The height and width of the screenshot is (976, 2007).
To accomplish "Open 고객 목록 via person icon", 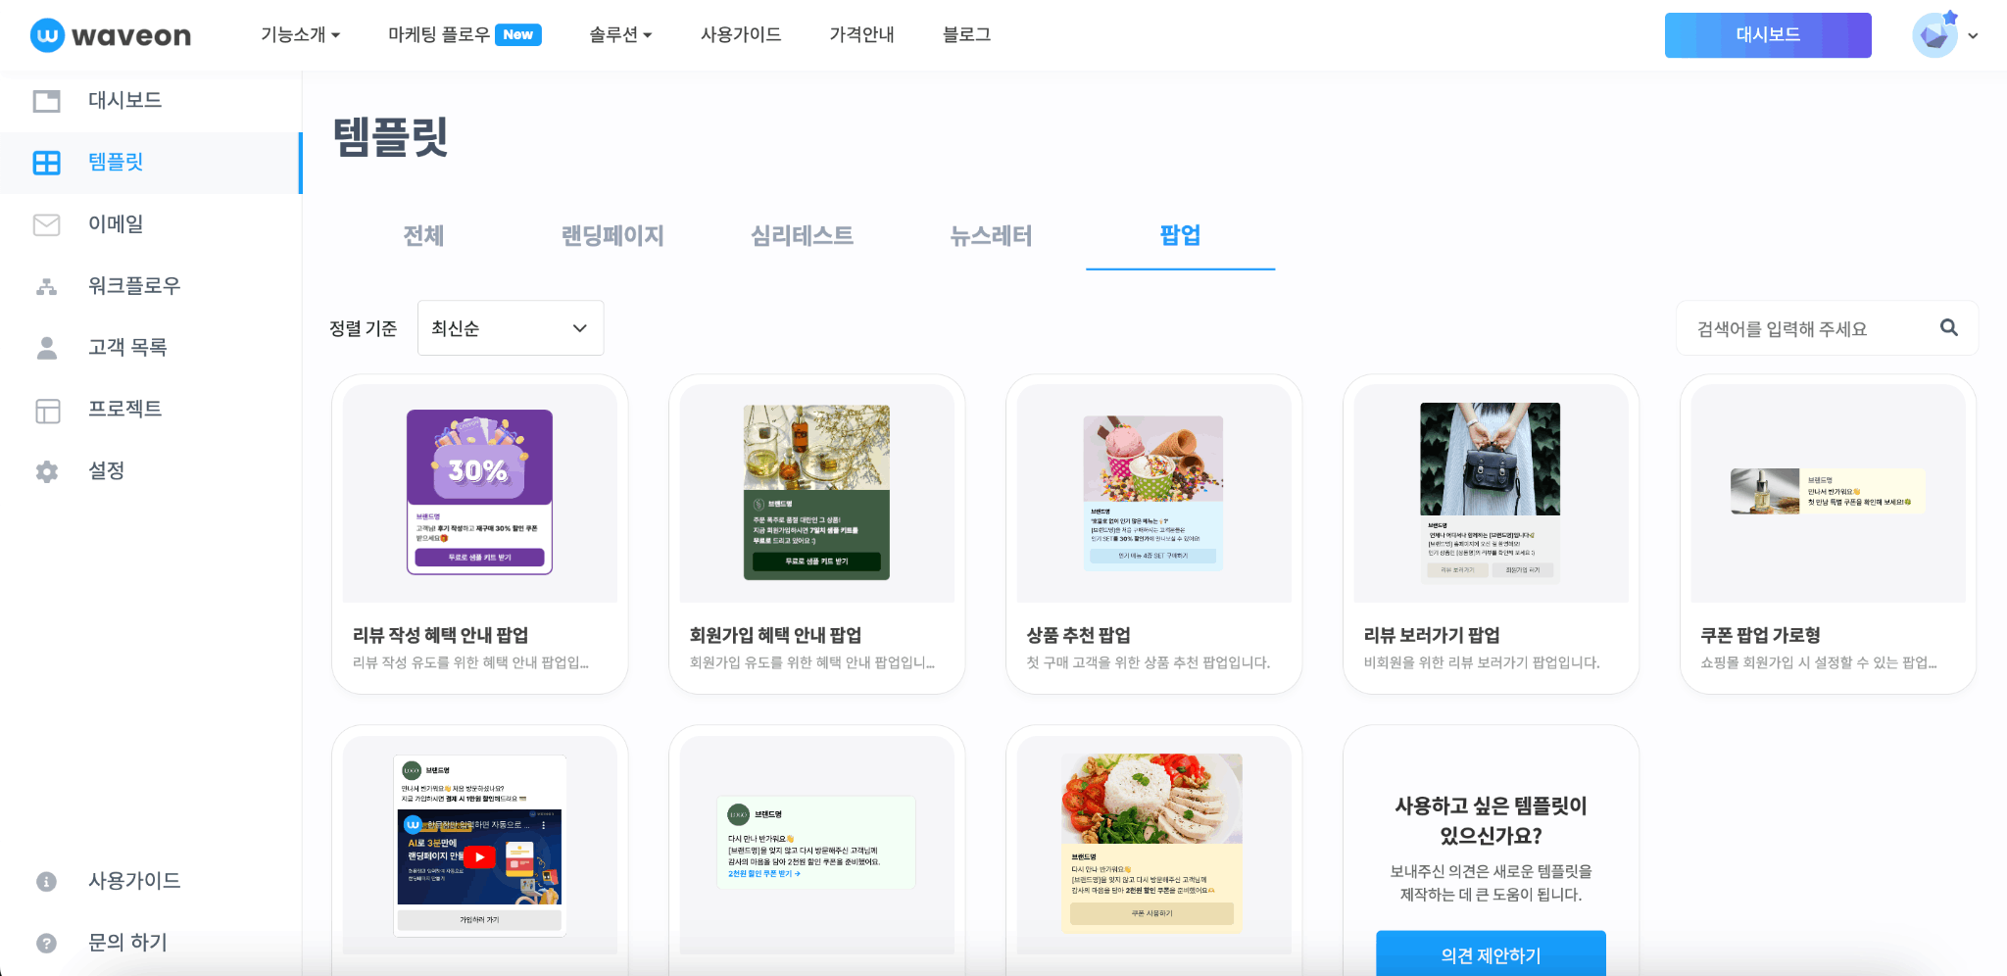I will tap(46, 347).
